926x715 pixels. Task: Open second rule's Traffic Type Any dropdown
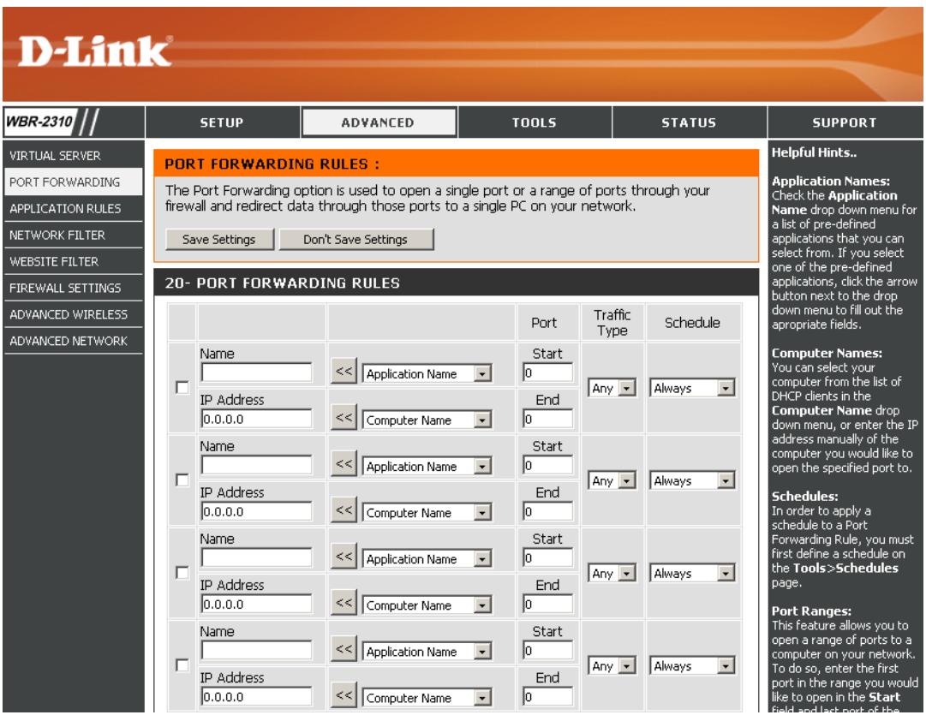click(x=612, y=480)
